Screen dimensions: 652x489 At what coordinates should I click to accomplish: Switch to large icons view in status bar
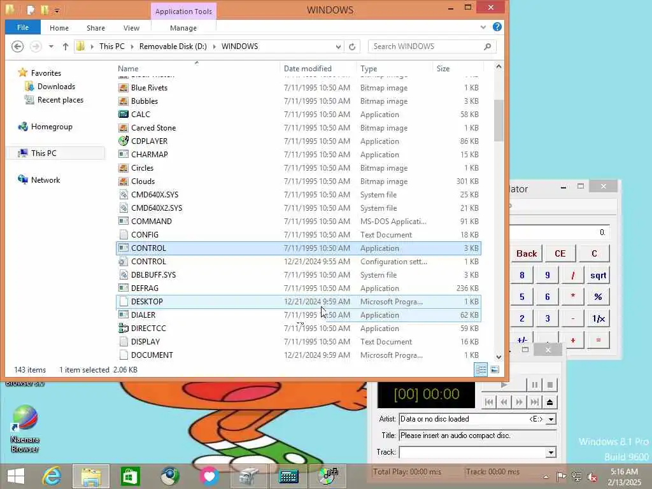(x=495, y=370)
